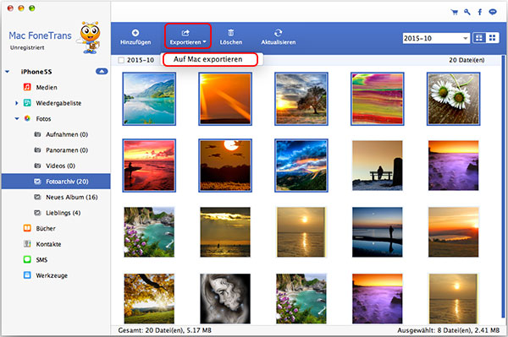Click the Gesamt: 20 Datei(en) status text
Image resolution: width=508 pixels, height=337 pixels.
click(164, 330)
